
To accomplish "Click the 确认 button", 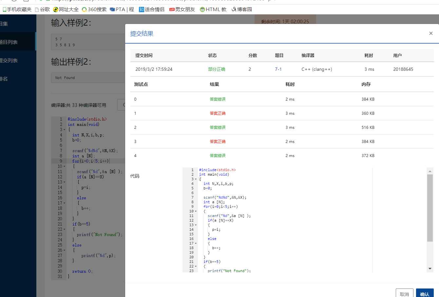I will pyautogui.click(x=425, y=294).
